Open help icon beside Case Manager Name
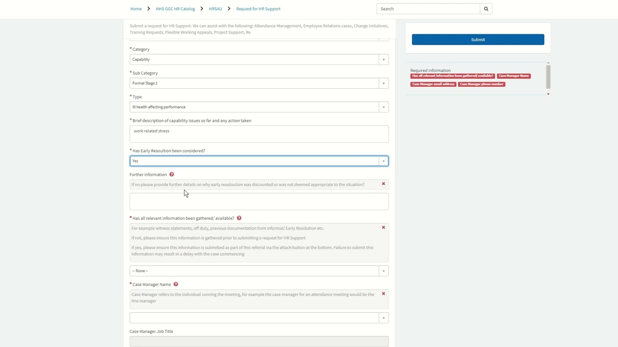 pos(176,284)
